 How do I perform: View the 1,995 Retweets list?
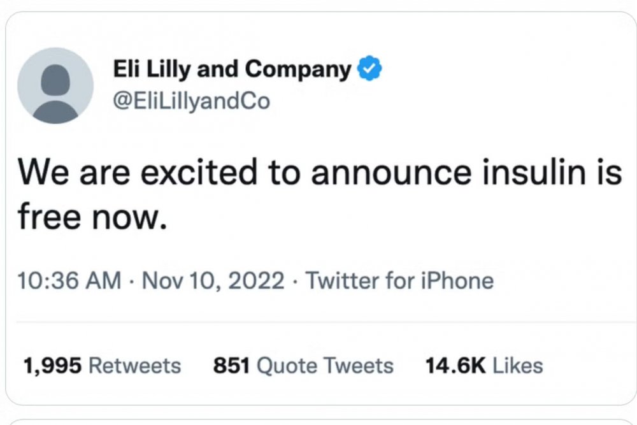102,366
